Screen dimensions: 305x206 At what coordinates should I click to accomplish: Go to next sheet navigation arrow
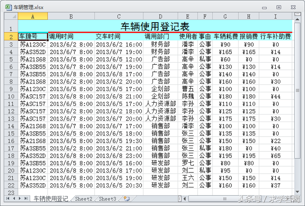tap(20, 199)
